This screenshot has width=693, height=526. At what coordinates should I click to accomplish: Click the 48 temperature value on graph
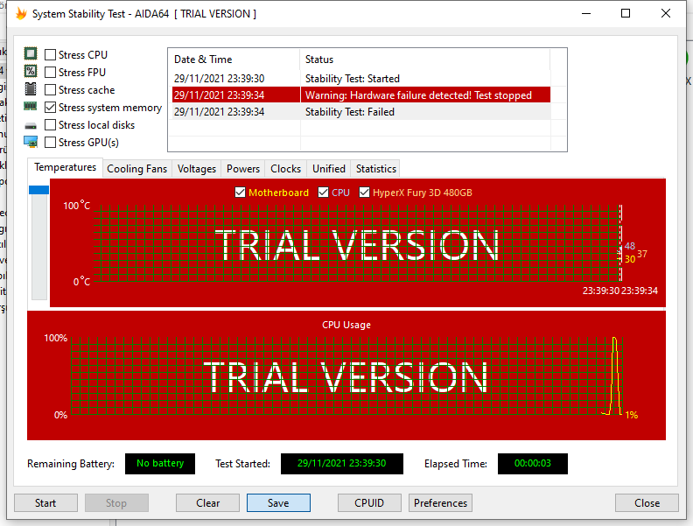click(x=630, y=246)
